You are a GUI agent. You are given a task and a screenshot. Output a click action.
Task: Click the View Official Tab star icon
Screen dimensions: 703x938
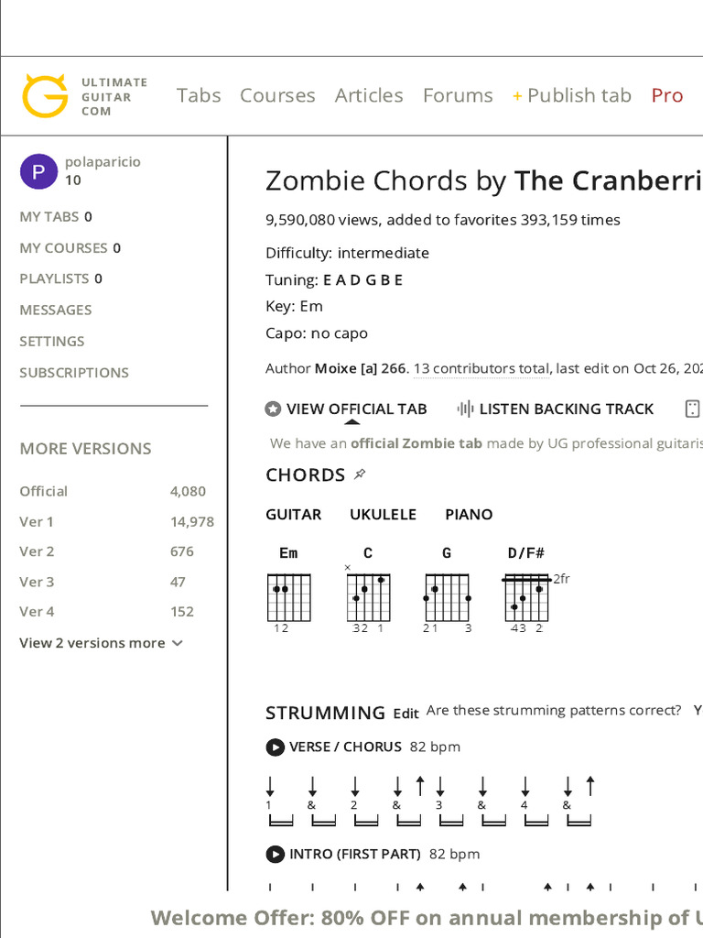[x=273, y=409]
